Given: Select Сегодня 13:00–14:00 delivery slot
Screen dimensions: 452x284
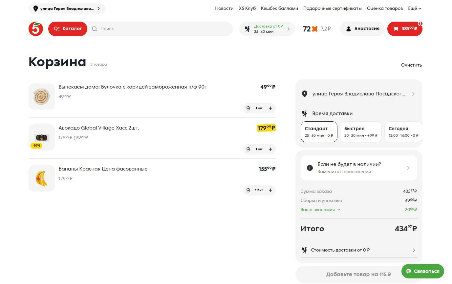Looking at the screenshot, I should (403, 132).
